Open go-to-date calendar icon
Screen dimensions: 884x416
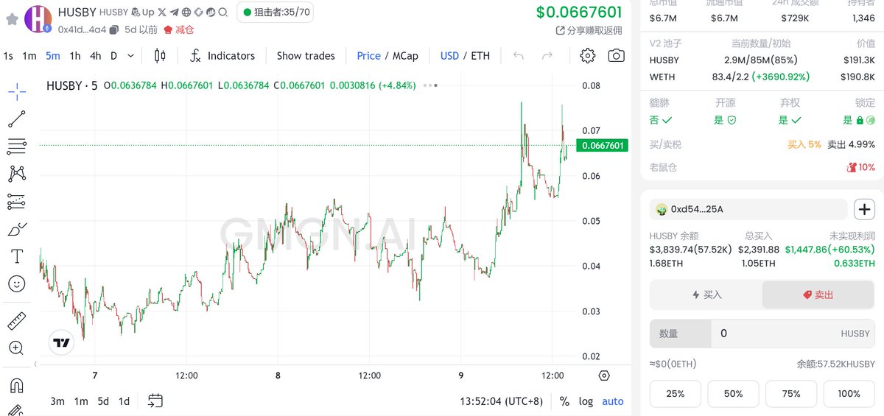155,401
